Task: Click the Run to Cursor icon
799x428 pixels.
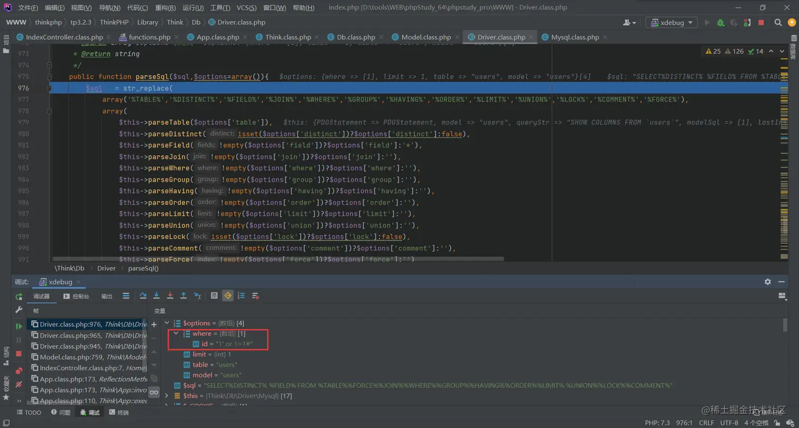Action: [197, 296]
